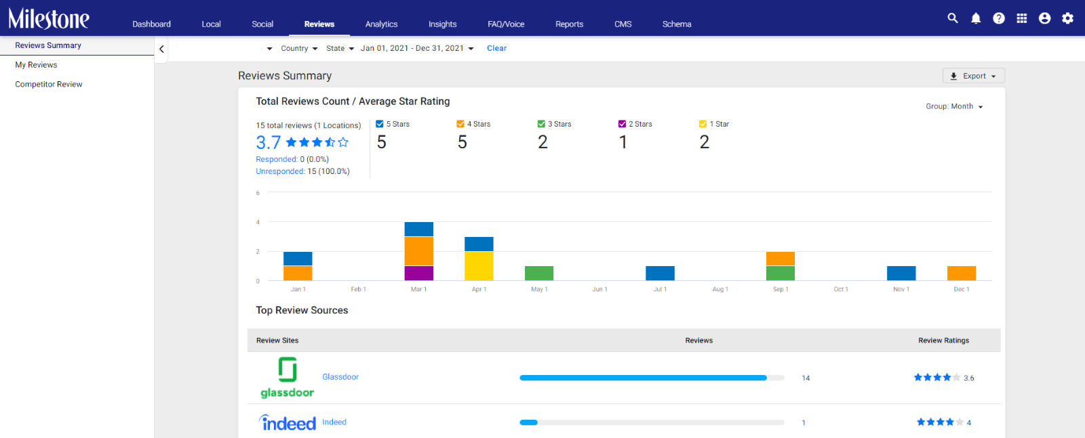Uncheck the 5 Stars checkbox

[x=380, y=124]
